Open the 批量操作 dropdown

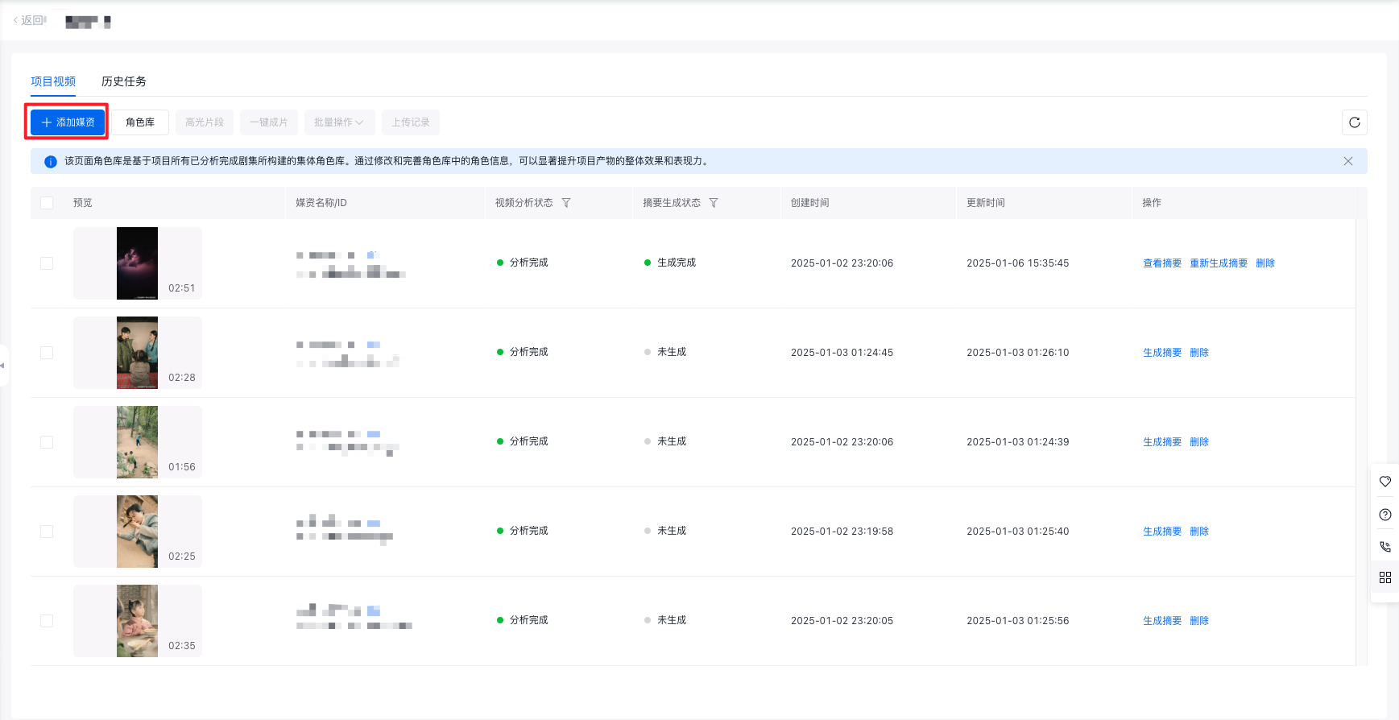339,122
